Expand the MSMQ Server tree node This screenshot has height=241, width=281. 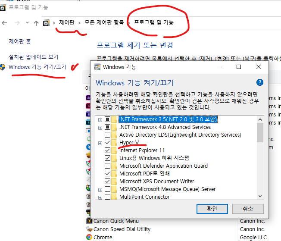pyautogui.click(x=100, y=190)
